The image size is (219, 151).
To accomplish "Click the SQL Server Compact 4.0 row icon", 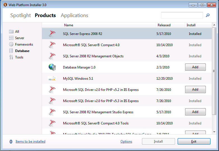I will pyautogui.click(x=52, y=45).
